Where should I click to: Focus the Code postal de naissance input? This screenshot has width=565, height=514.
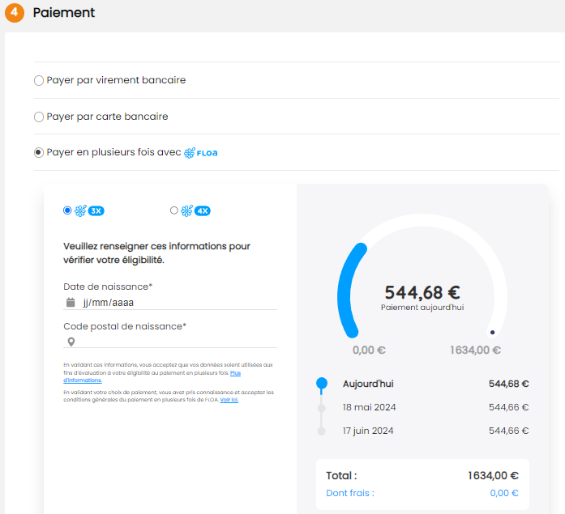[x=170, y=342]
